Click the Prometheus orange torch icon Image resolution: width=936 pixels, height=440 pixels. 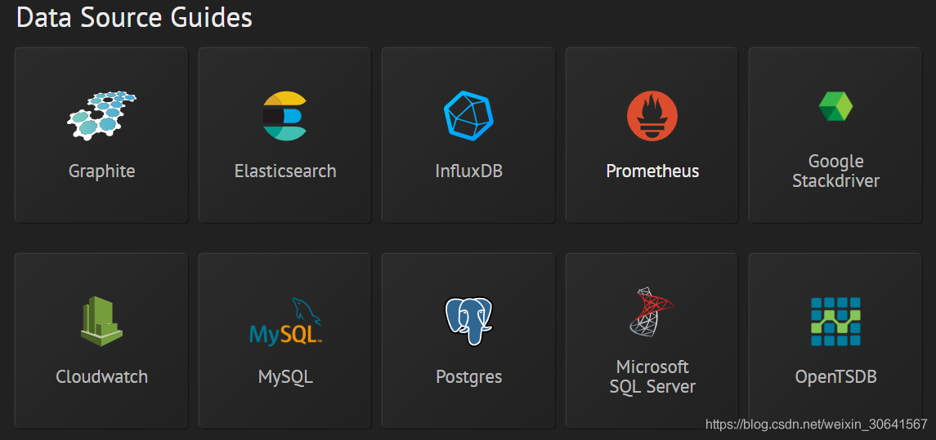click(x=652, y=116)
